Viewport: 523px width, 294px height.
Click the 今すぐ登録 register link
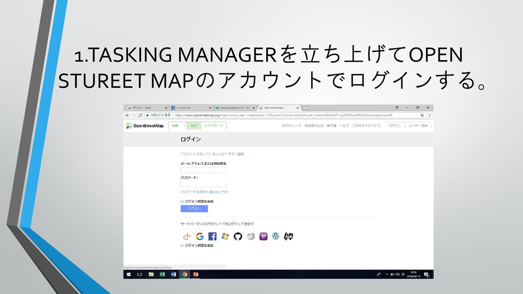pos(236,154)
